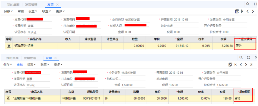258x106 pixels.
Task: Click the 认证日期 field in the lower window
Action: point(85,85)
